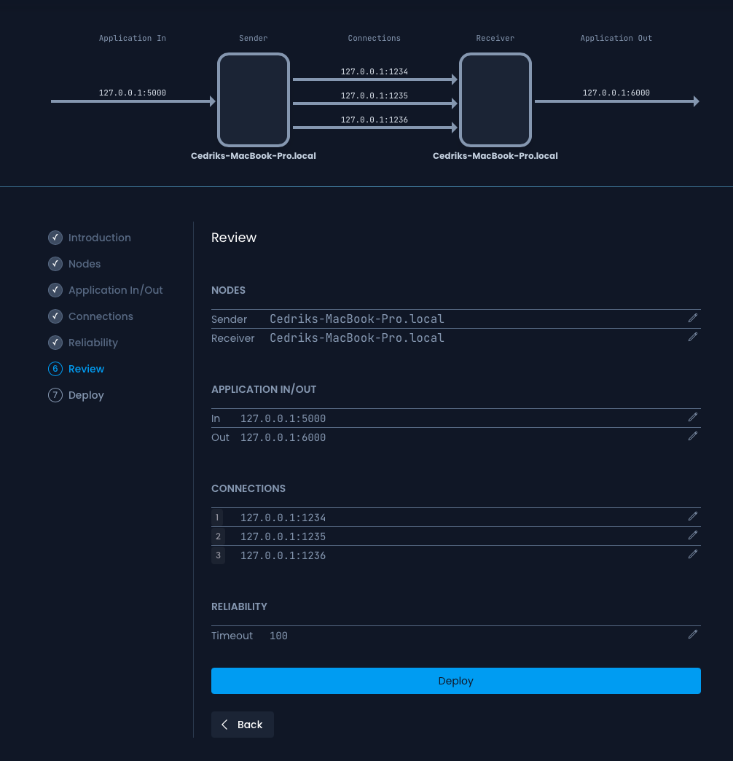Open step 7 Deploy in sidebar

click(x=86, y=395)
